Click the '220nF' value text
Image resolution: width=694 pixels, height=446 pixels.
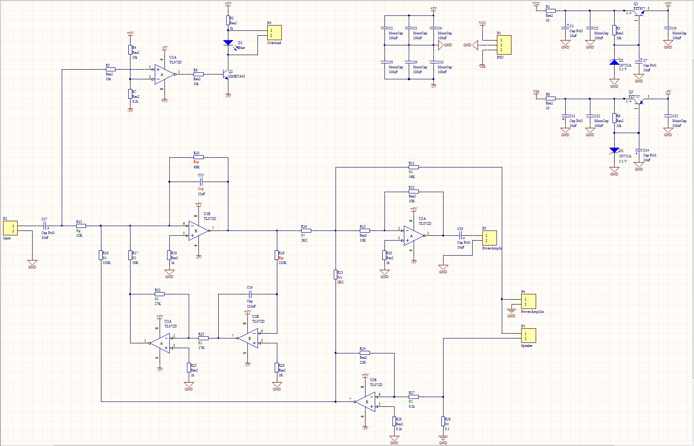click(251, 306)
